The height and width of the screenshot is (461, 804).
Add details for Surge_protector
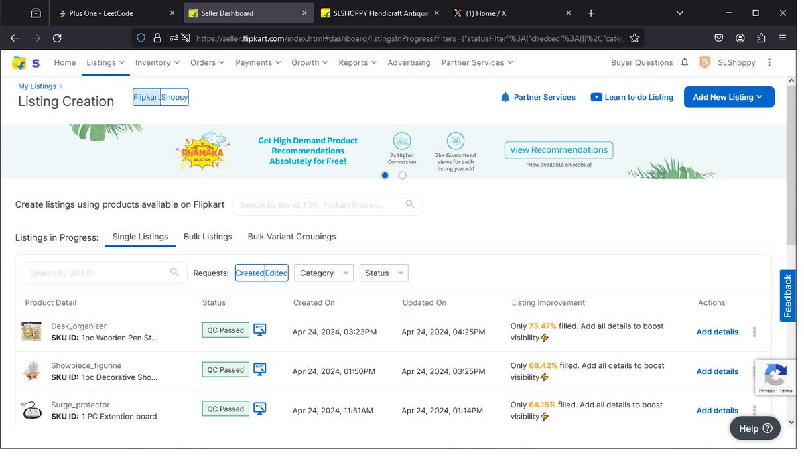point(717,411)
